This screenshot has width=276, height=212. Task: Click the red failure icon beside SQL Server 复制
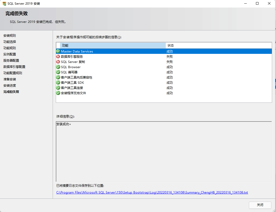pos(58,62)
